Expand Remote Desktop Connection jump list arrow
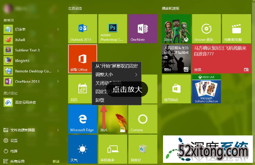255x165 pixels. pos(58,71)
